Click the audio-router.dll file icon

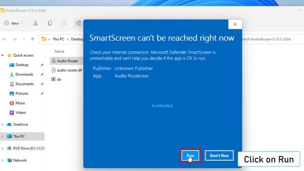54,70
